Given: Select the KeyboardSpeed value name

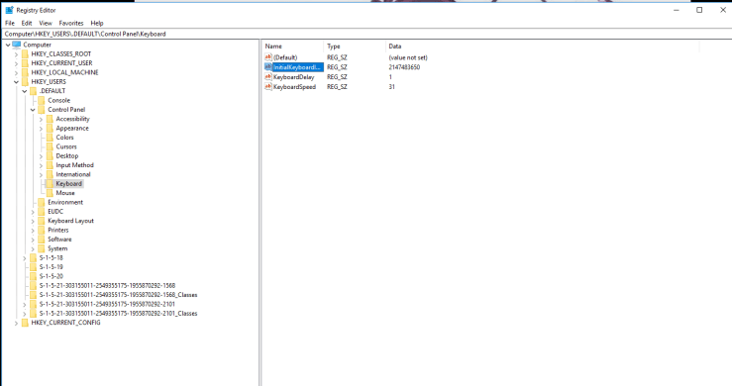Looking at the screenshot, I should pyautogui.click(x=294, y=87).
